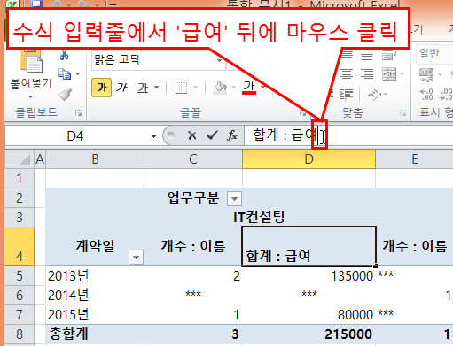Image resolution: width=453 pixels, height=346 pixels.
Task: Open Insert Function with the fx icon
Action: click(x=232, y=135)
